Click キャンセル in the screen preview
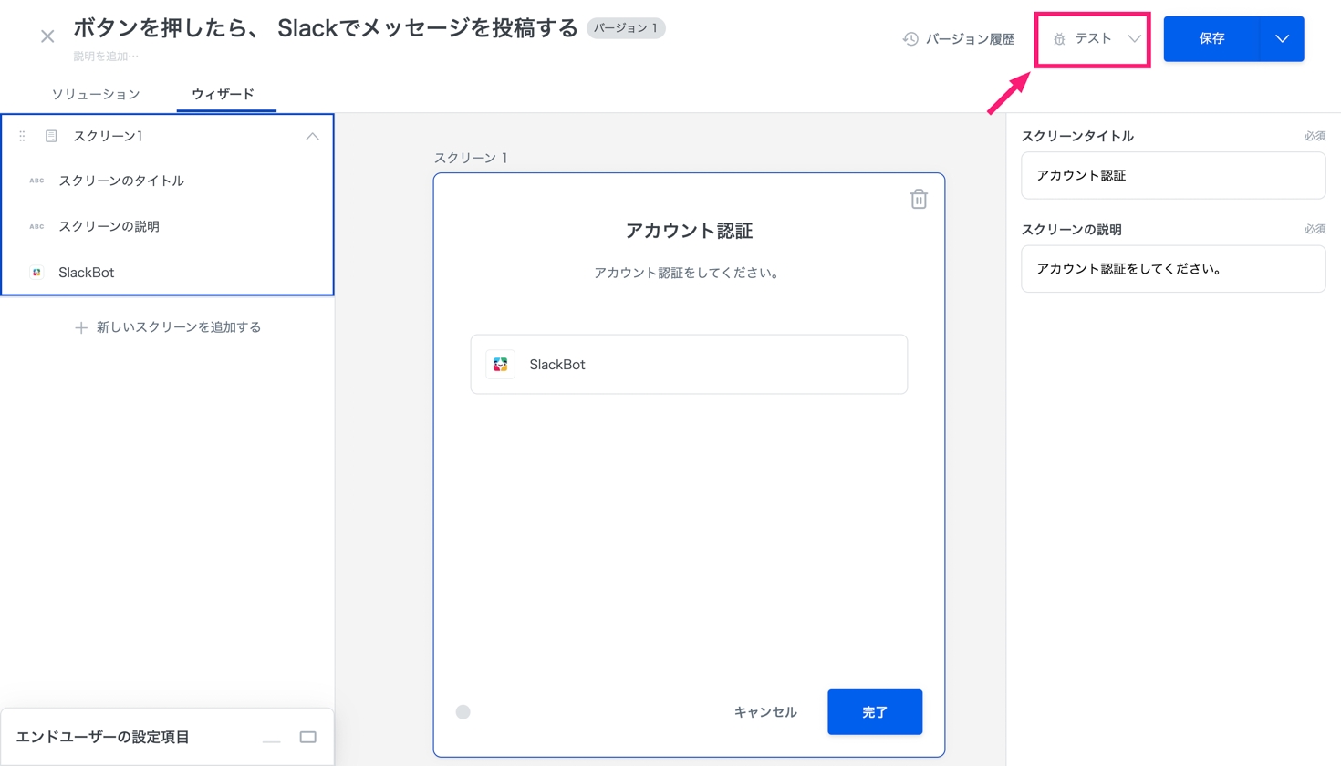The image size is (1341, 766). (x=765, y=712)
